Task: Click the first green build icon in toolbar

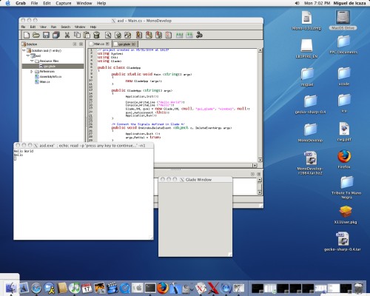Action: [179, 35]
